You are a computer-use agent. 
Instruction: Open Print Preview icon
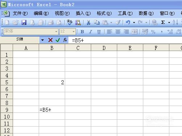(59, 22)
